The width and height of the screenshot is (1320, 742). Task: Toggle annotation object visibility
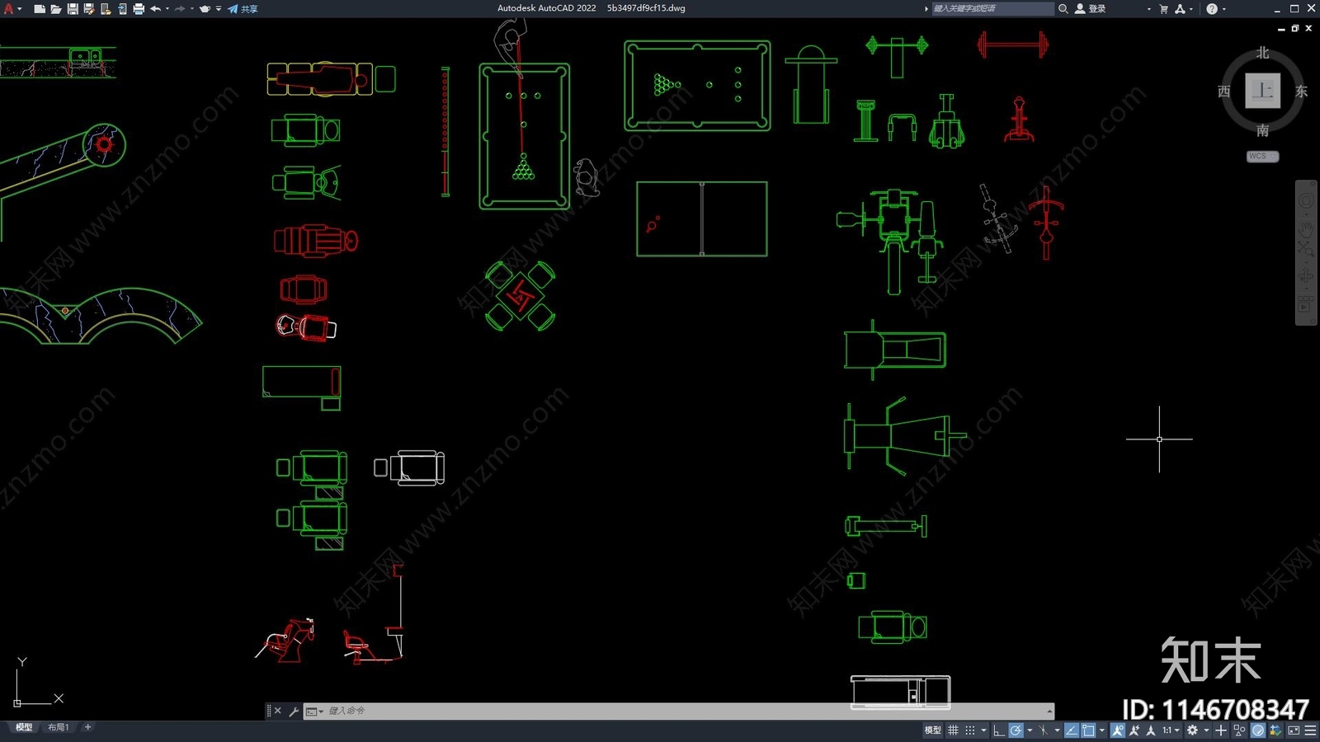point(1118,730)
